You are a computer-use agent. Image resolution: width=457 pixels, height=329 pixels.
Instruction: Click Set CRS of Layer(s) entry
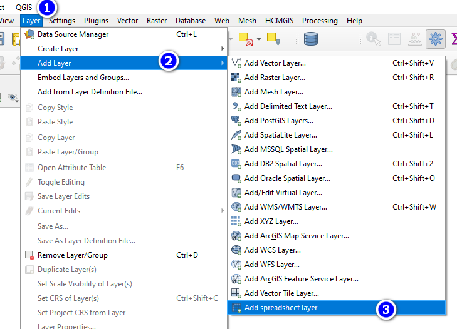[x=123, y=298]
